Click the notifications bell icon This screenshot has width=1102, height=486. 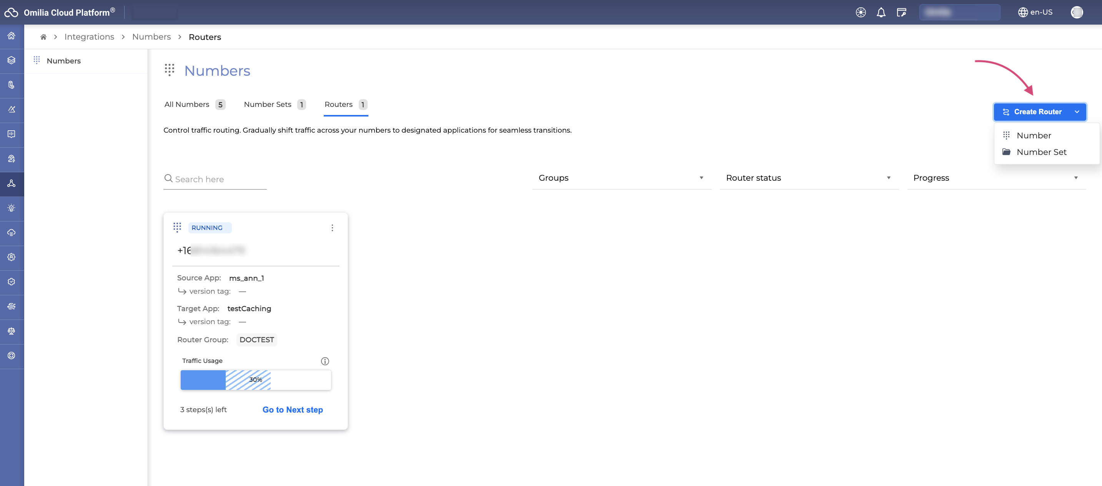881,12
